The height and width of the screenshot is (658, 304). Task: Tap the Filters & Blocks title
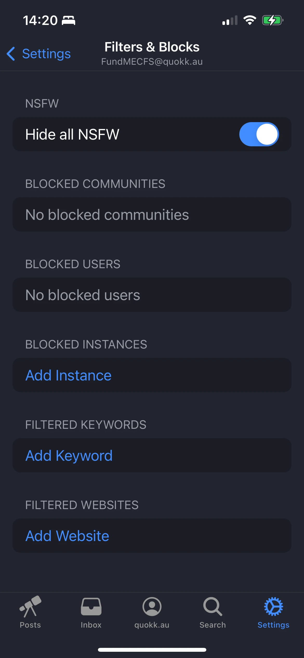152,47
